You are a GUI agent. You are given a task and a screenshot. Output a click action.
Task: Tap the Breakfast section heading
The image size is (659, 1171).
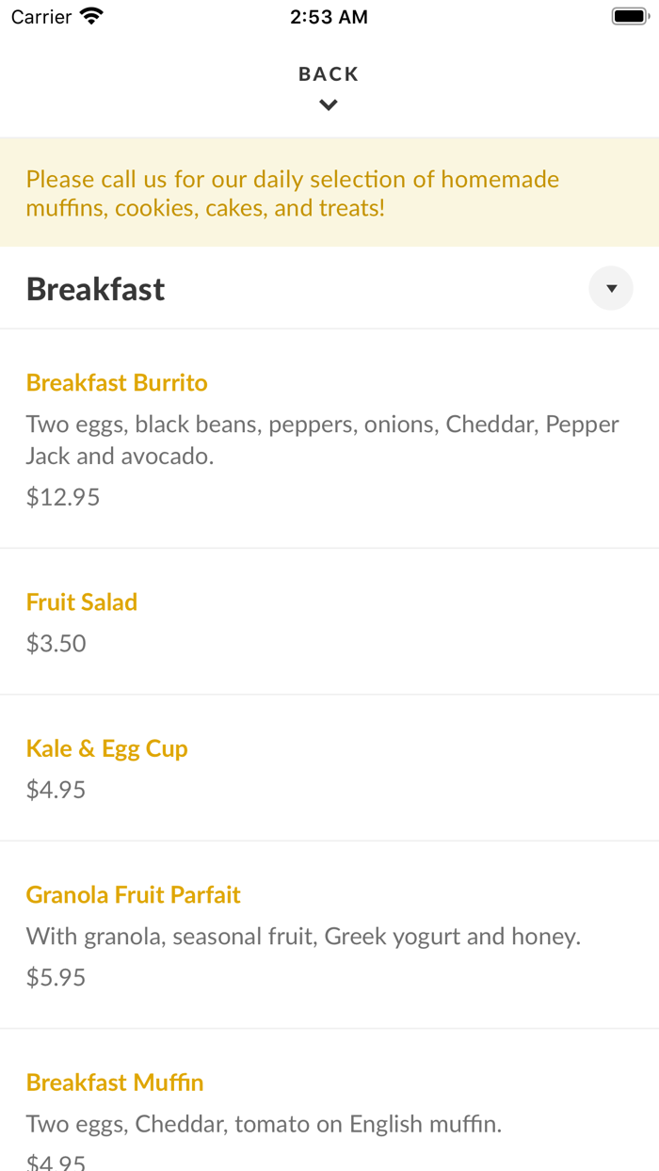[x=96, y=289]
